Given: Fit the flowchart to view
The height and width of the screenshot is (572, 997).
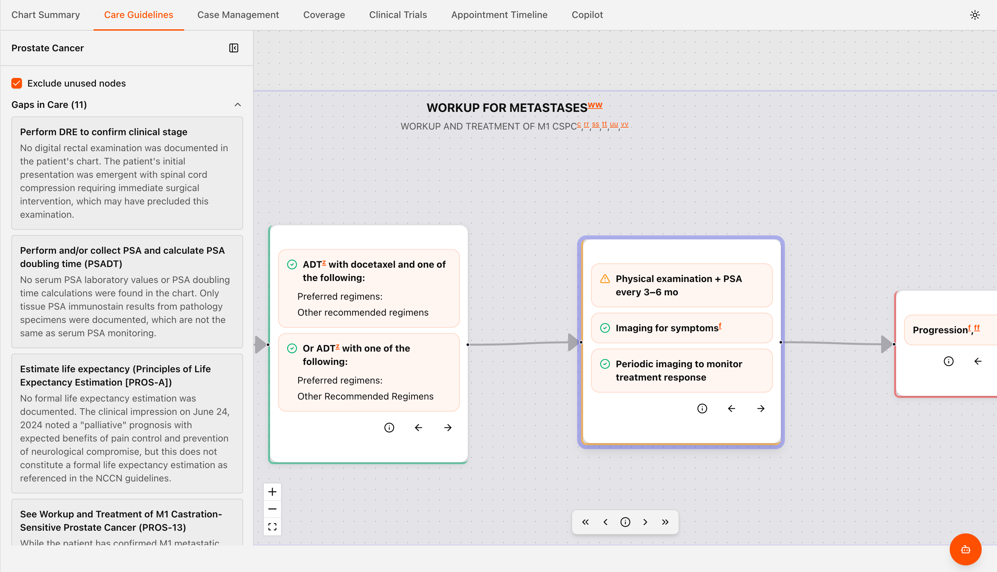Looking at the screenshot, I should pyautogui.click(x=272, y=526).
